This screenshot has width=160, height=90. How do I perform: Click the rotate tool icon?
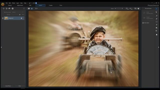tap(127, 9)
